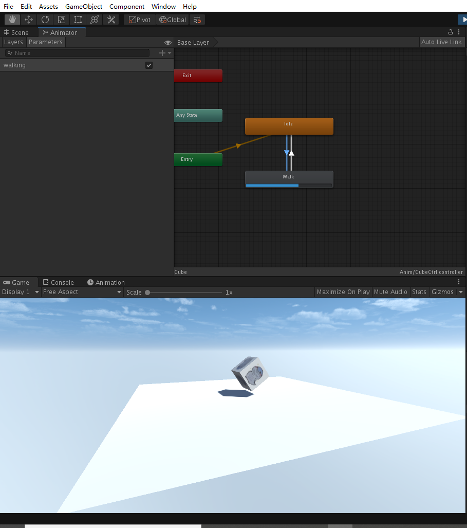The image size is (467, 528).
Task: Toggle Pivot handle position mode
Action: pos(140,20)
